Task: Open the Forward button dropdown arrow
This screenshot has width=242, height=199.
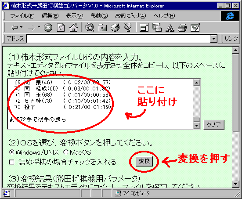Action: [39, 27]
